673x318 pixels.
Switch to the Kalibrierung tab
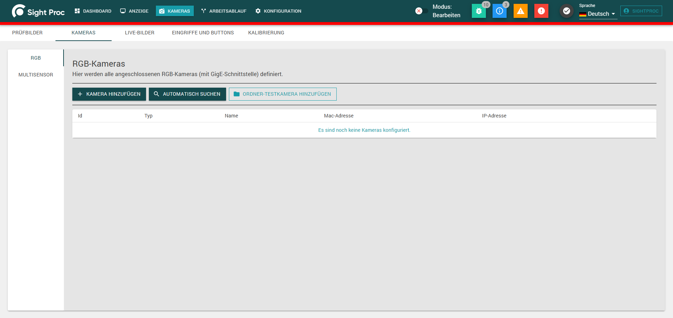266,33
